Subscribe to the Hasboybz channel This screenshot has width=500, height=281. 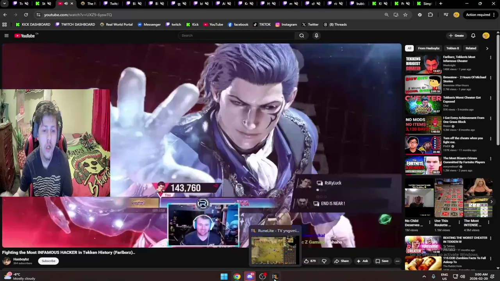[48, 261]
